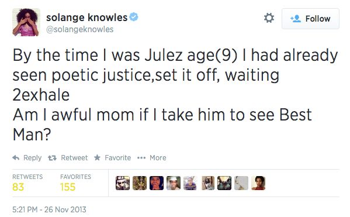Click the add-person icon in Follow button
350x217 pixels.
(296, 19)
